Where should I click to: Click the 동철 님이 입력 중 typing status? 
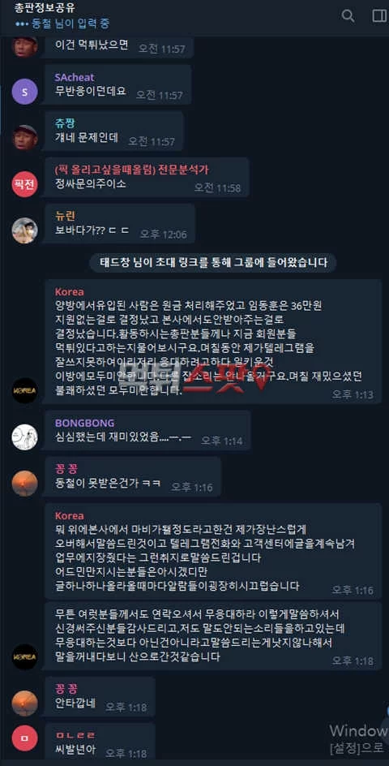pyautogui.click(x=62, y=23)
